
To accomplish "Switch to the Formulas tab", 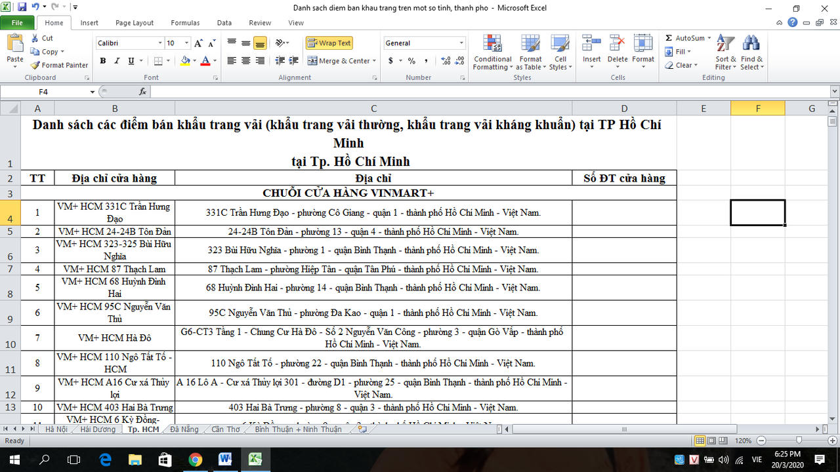I will pyautogui.click(x=185, y=23).
